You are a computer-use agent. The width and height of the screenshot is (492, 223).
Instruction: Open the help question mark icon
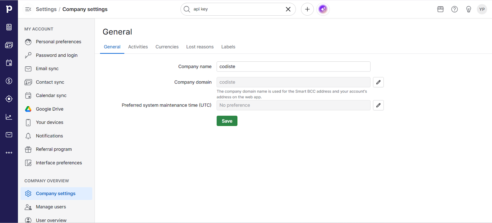pos(454,9)
